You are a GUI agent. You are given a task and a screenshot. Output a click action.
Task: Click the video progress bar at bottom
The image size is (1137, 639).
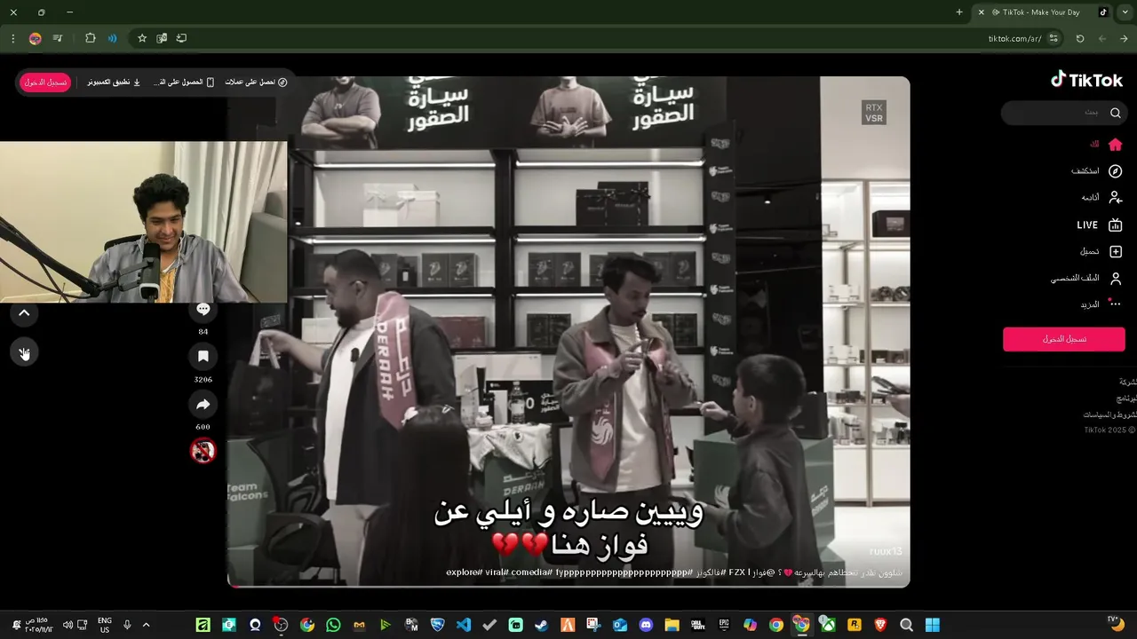click(568, 586)
